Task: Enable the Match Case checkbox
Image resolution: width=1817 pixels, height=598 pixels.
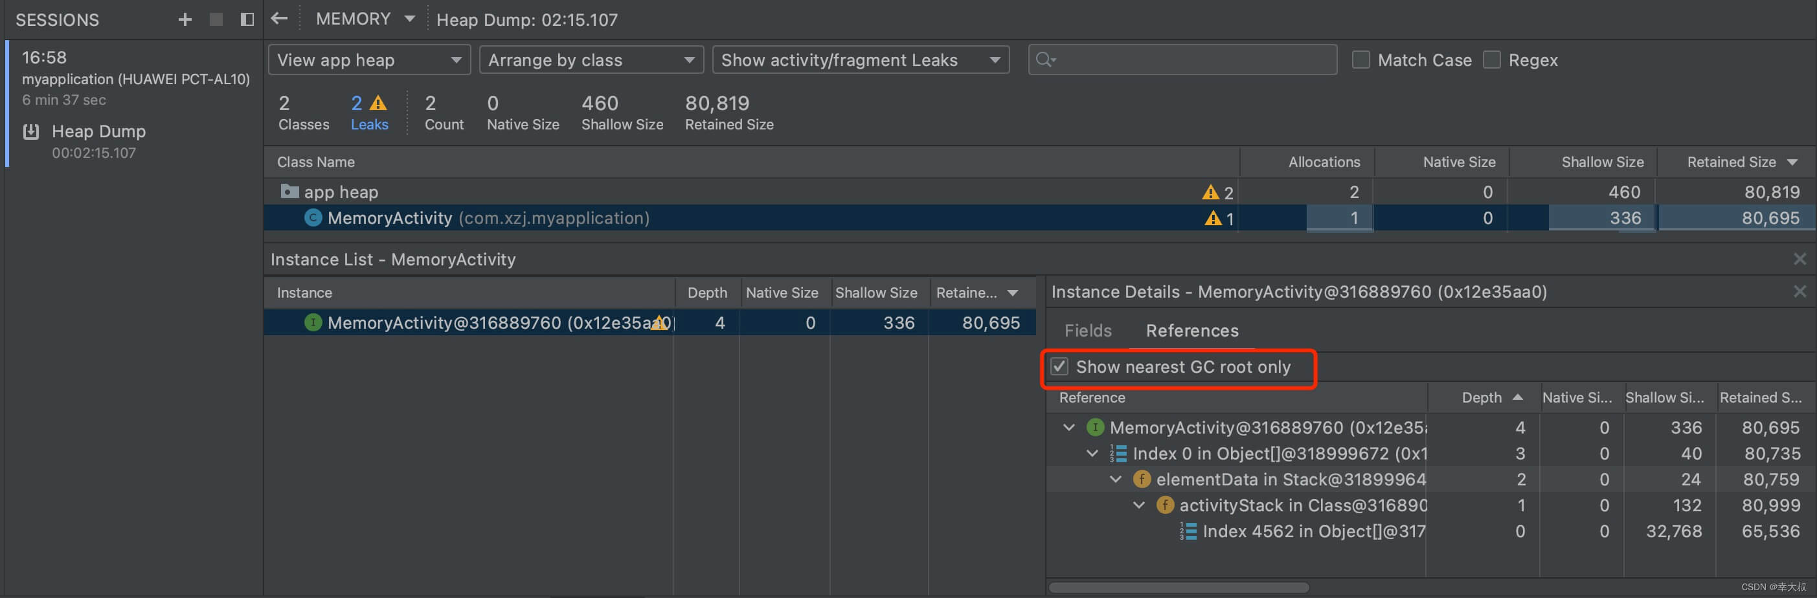Action: pos(1360,60)
